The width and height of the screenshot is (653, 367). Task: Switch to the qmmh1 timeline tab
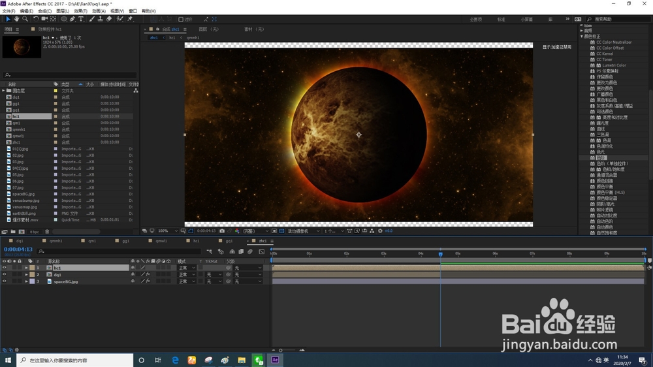point(56,241)
